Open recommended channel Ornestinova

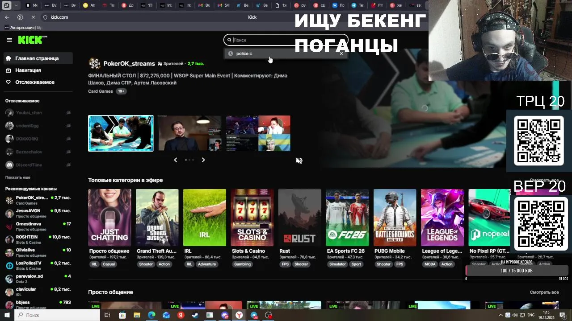click(x=38, y=226)
